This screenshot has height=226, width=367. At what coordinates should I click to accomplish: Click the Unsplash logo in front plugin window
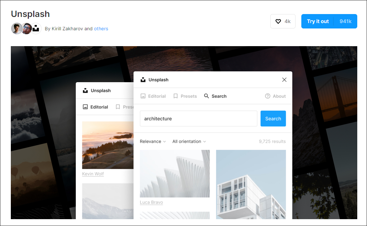[143, 80]
